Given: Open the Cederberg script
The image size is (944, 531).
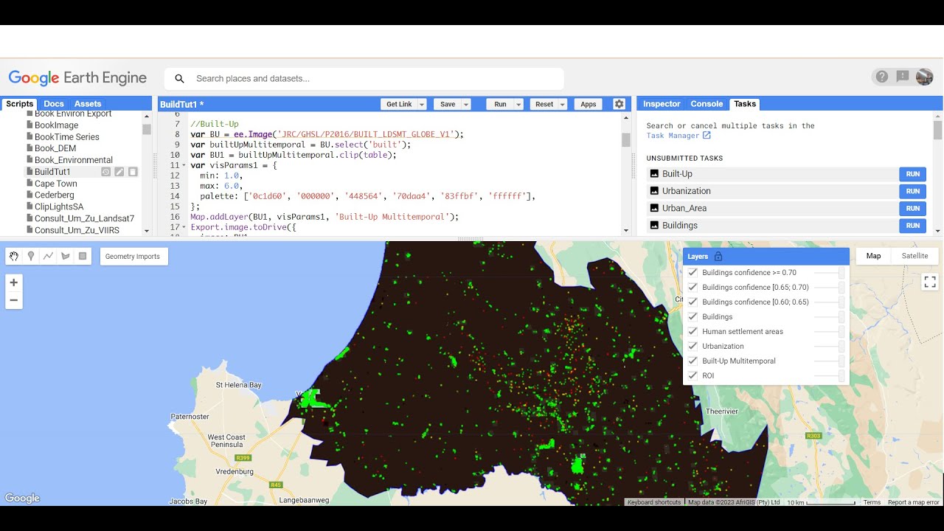Looking at the screenshot, I should pos(55,195).
